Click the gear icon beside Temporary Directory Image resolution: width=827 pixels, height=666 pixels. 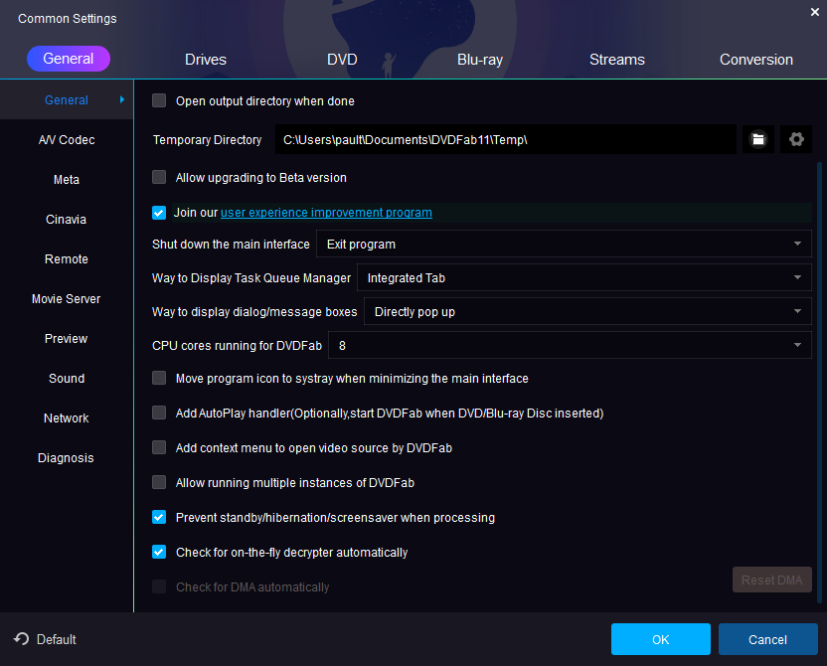795,140
